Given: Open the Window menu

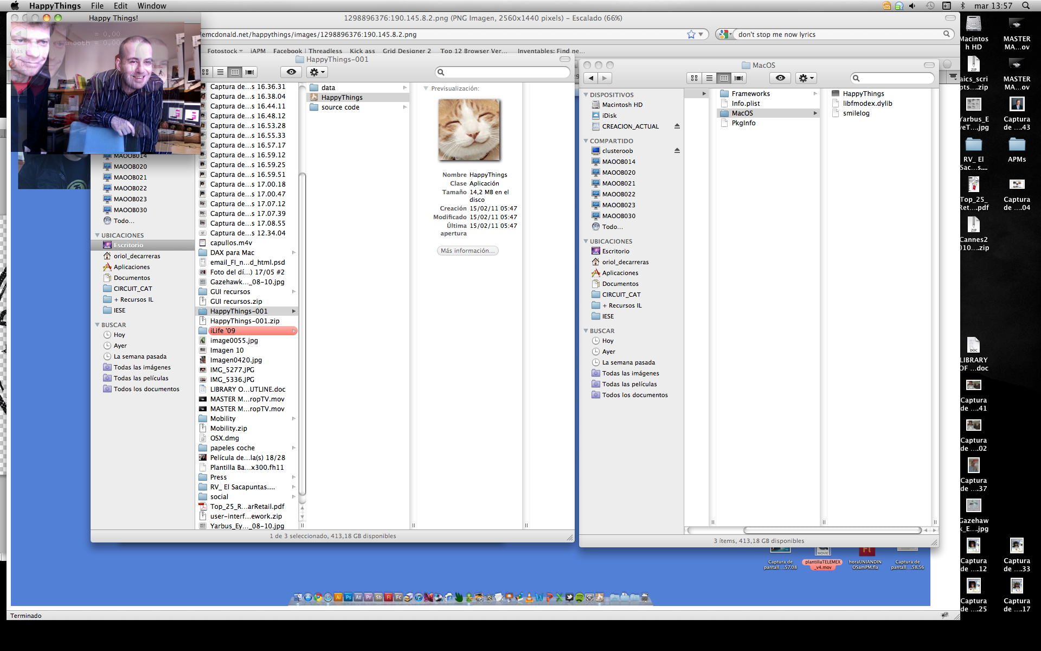Looking at the screenshot, I should (151, 6).
